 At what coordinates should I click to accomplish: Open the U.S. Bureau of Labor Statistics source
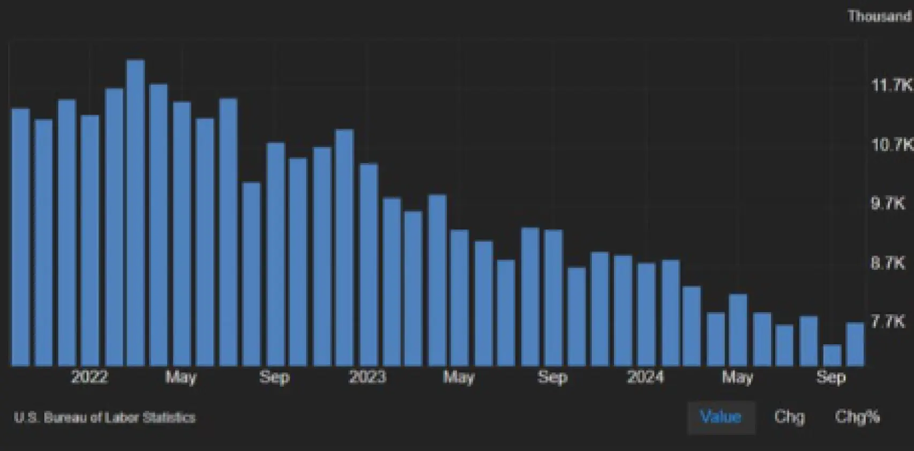(x=105, y=418)
